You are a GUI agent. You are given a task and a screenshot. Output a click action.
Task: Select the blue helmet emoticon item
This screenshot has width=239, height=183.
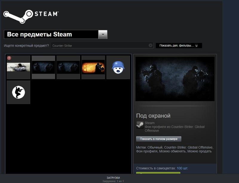pos(118,67)
